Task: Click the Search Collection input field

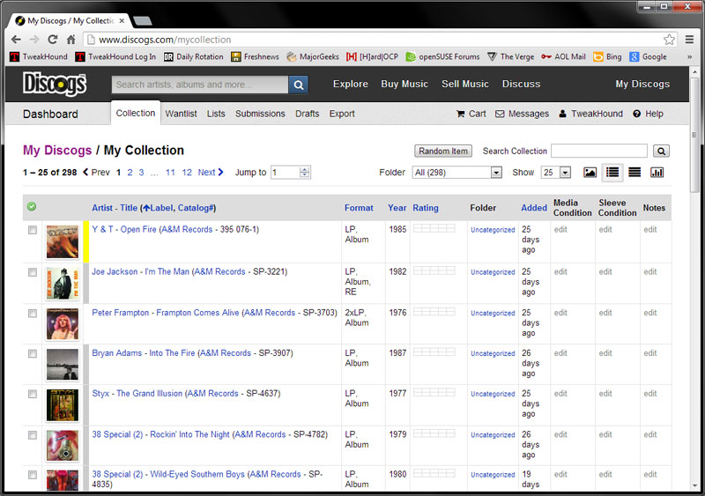Action: (599, 152)
